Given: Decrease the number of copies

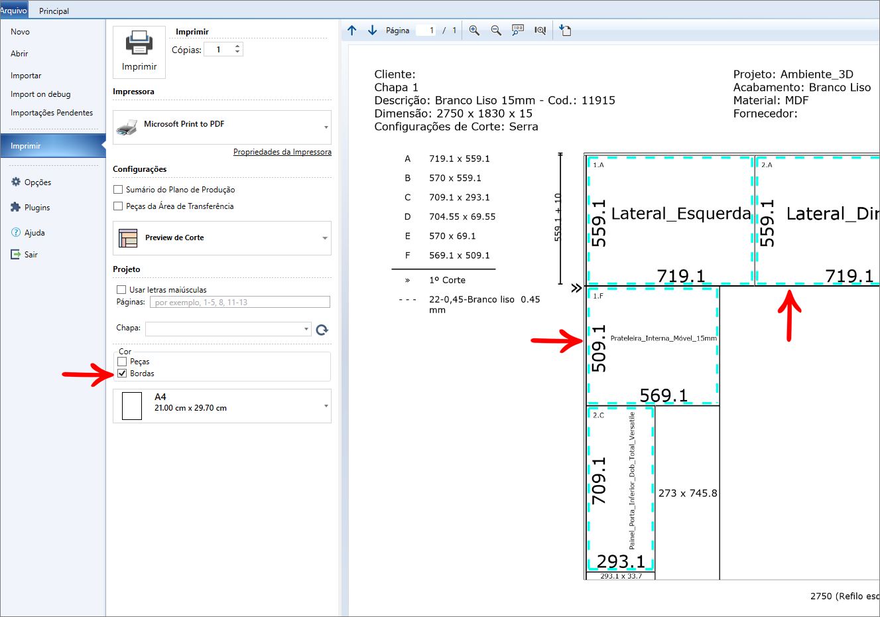Looking at the screenshot, I should (x=237, y=52).
